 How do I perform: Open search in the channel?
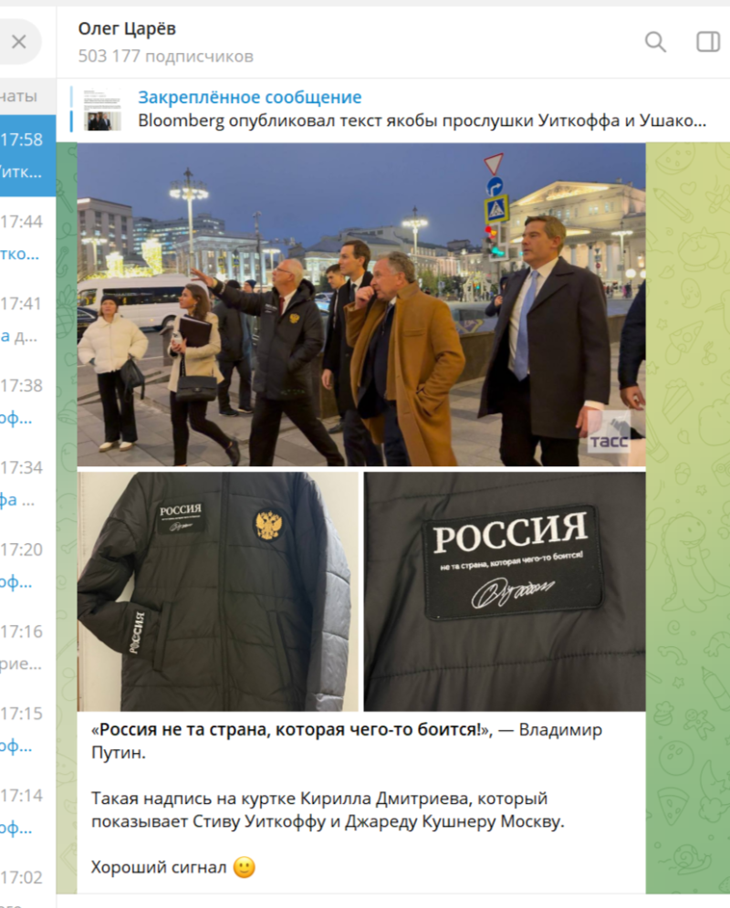click(655, 42)
